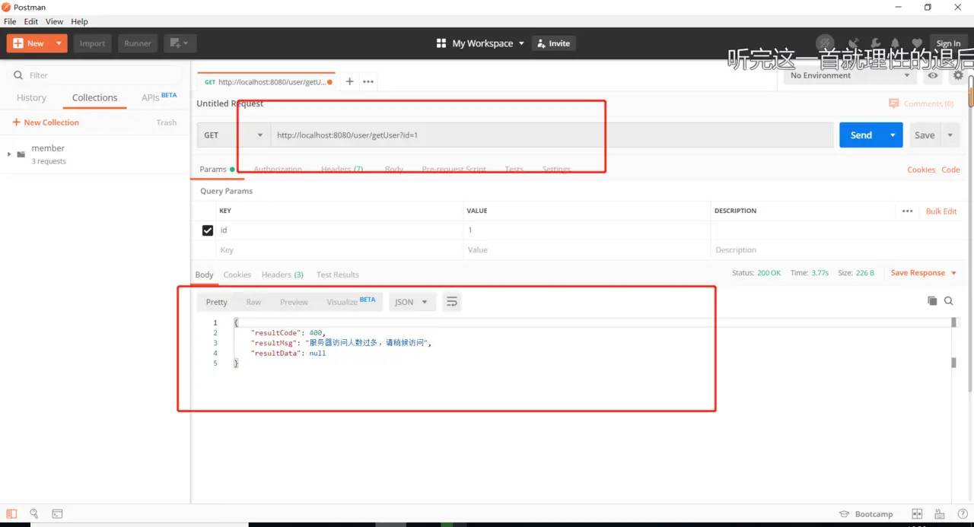Select the Preview response view

click(x=294, y=302)
